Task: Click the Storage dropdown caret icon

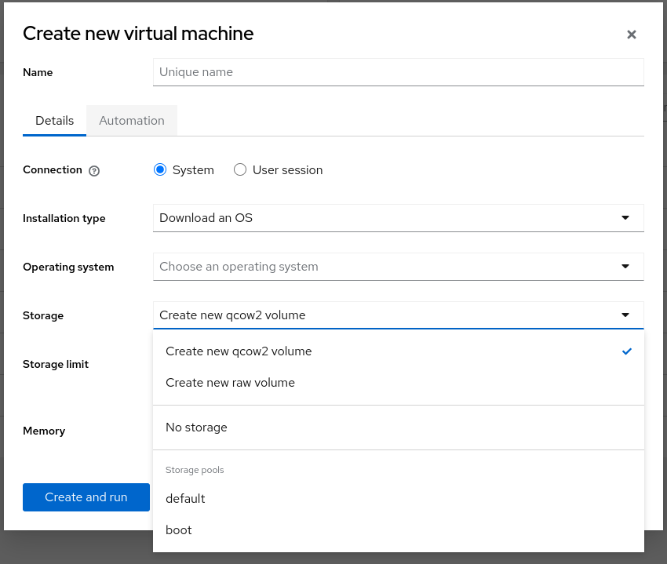Action: tap(625, 315)
